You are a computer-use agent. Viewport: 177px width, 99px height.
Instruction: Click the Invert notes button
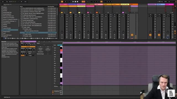click(48, 48)
